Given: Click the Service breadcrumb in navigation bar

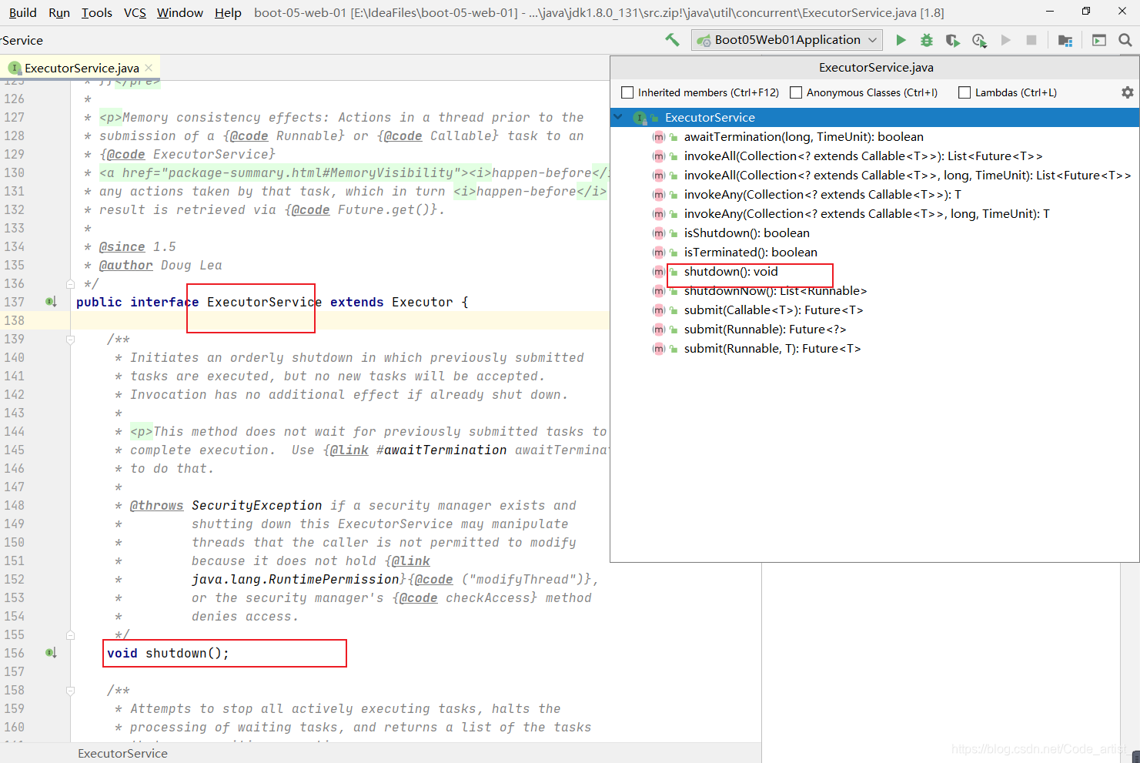Looking at the screenshot, I should click(x=22, y=40).
